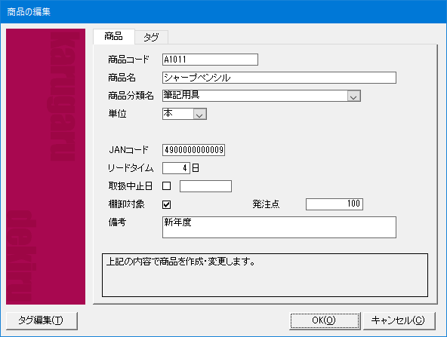Click the タグ編集(T) button
The height and width of the screenshot is (337, 447).
click(x=42, y=320)
